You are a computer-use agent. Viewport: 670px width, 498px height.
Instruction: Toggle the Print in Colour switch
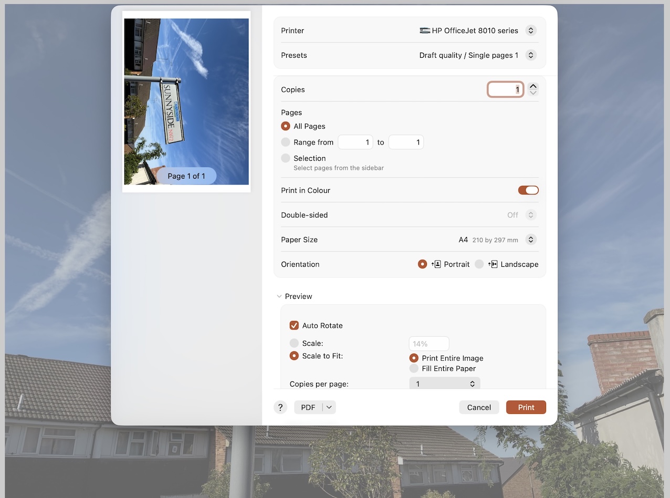[x=528, y=190]
